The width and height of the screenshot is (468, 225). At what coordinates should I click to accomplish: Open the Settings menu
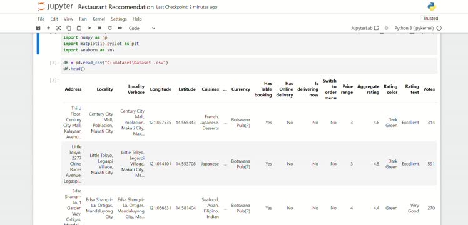click(x=119, y=19)
